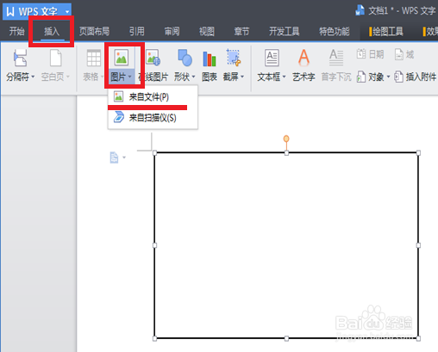Click the 文档1 document title icon

point(360,10)
